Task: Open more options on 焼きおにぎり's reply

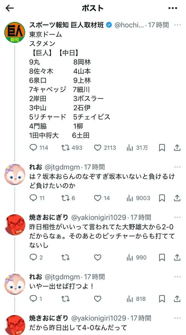Action: point(177,218)
